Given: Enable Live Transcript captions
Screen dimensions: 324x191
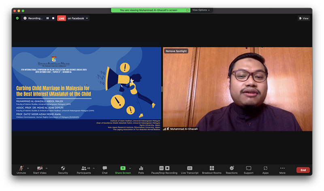Looking at the screenshot, I should 190,168.
